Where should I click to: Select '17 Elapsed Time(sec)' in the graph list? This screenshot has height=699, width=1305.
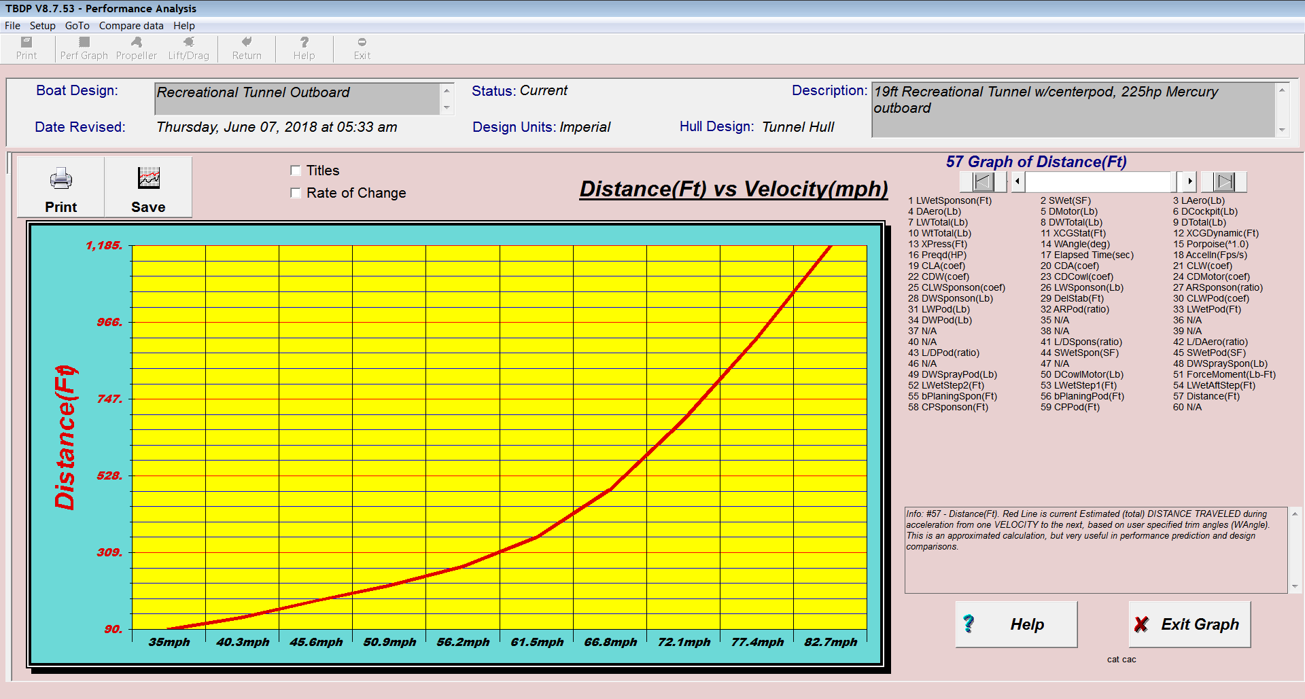1087,255
